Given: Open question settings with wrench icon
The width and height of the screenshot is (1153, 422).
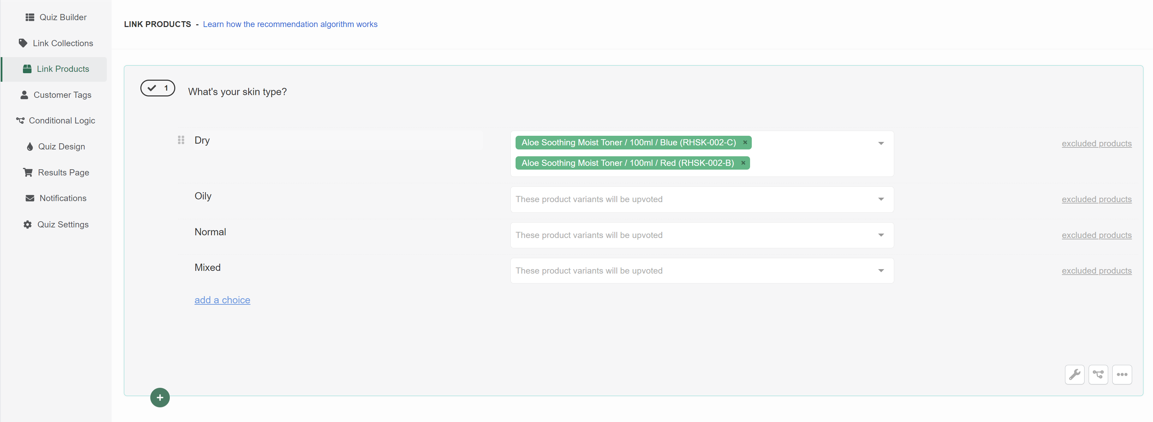Looking at the screenshot, I should (1074, 374).
